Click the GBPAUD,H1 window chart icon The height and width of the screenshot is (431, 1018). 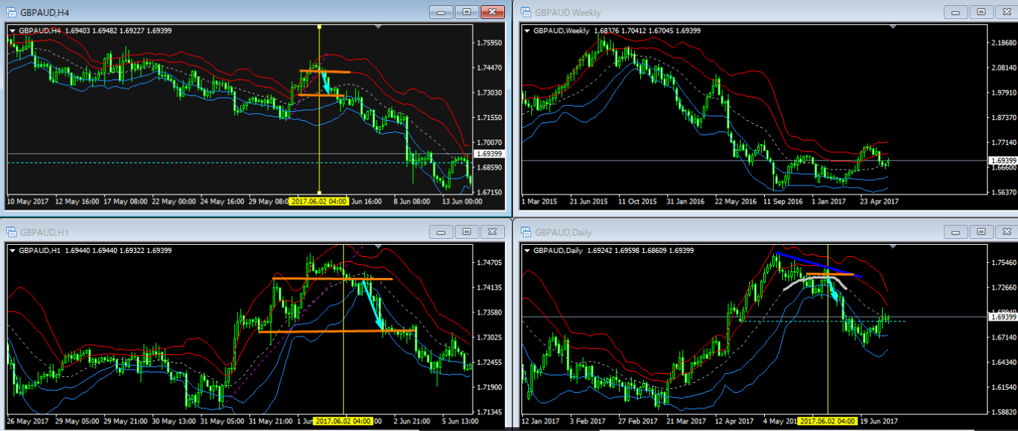[13, 232]
